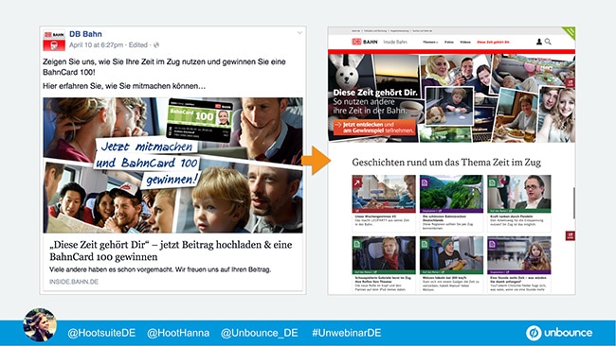Click green document icon on man-with-glasses thumbnail
The height and width of the screenshot is (346, 616).
click(492, 182)
